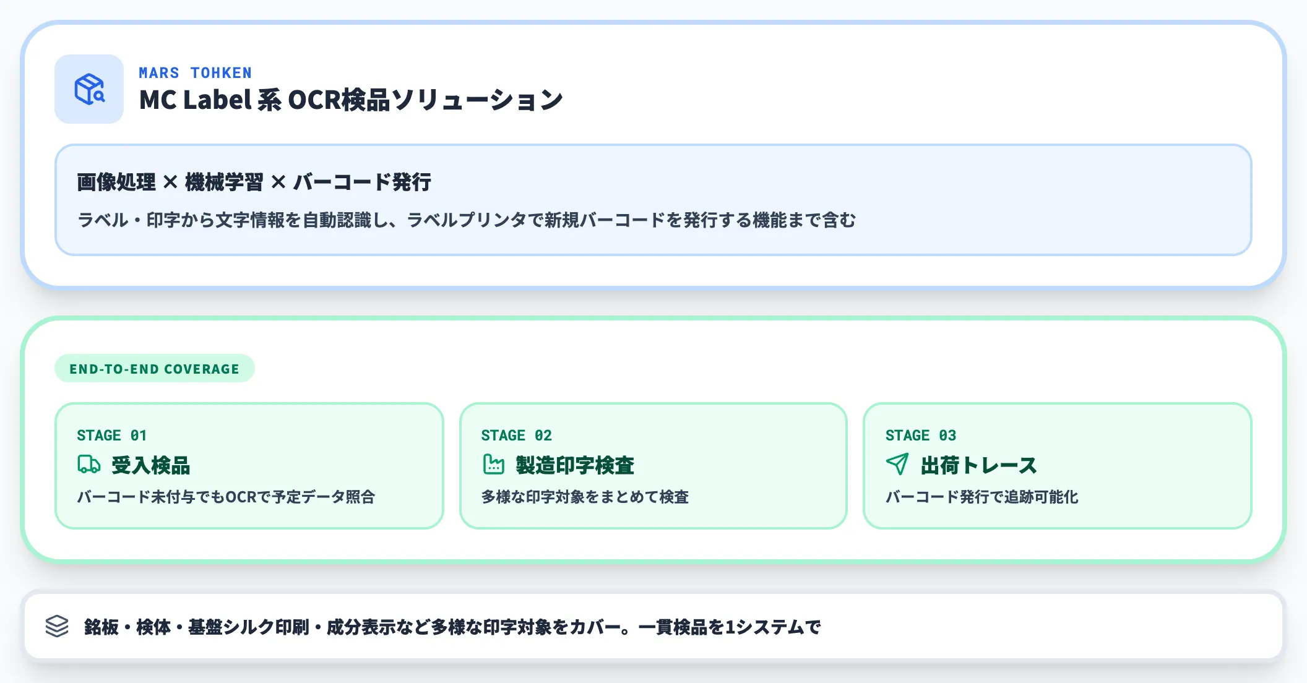This screenshot has height=683, width=1307.
Task: Open the 出荷トレース stage heading
Action: 978,465
